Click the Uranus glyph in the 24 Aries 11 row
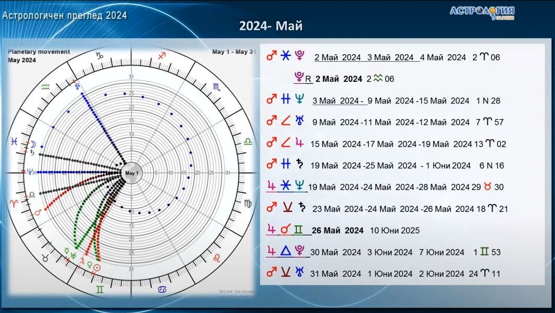 300,272
